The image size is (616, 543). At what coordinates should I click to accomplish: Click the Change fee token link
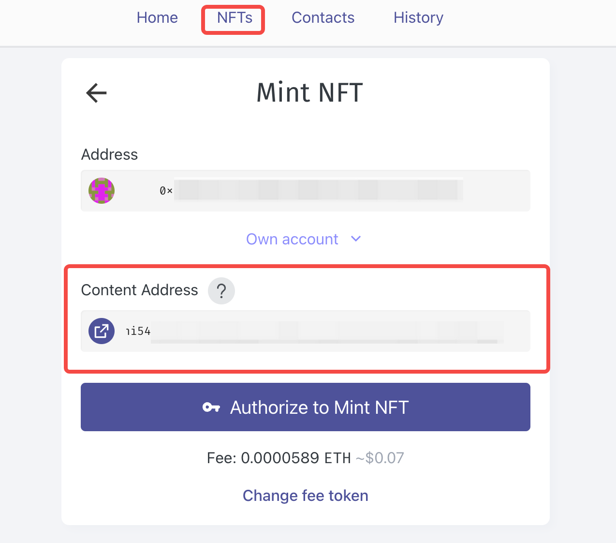click(306, 496)
